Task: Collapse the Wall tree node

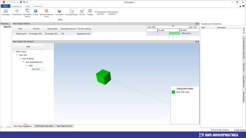Action: (27, 66)
